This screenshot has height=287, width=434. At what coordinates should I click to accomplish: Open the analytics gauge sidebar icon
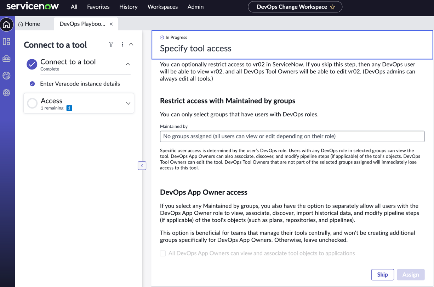[x=7, y=76]
